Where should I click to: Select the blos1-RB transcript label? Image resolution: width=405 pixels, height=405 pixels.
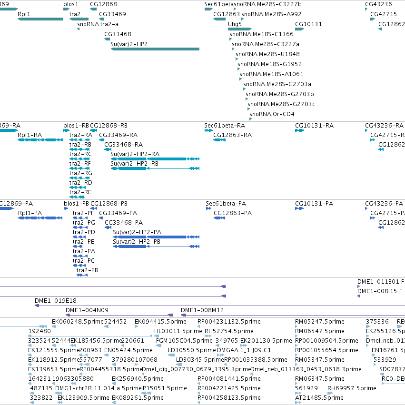76,126
